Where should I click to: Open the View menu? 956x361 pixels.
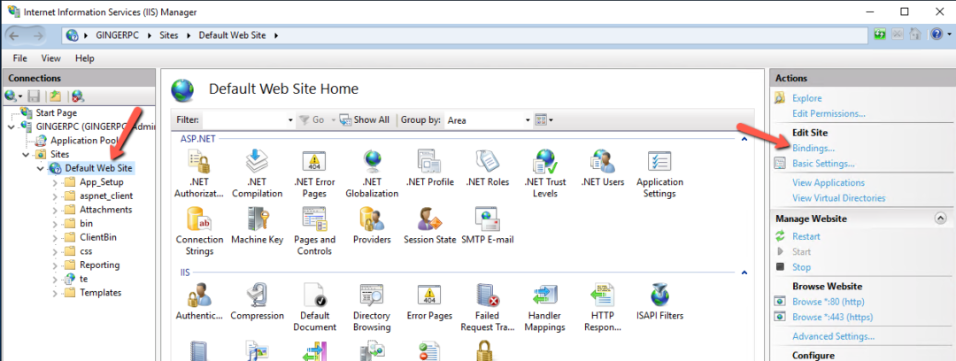(50, 58)
